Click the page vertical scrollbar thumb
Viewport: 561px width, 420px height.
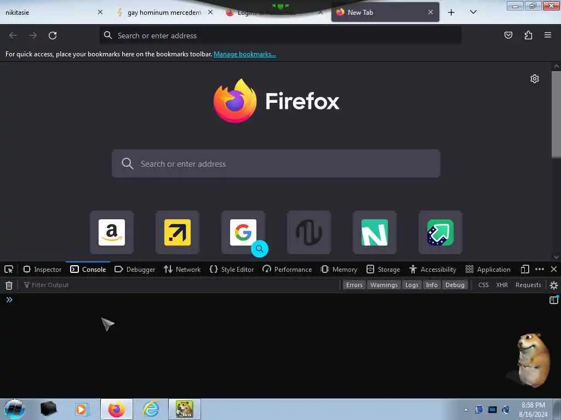click(x=556, y=114)
